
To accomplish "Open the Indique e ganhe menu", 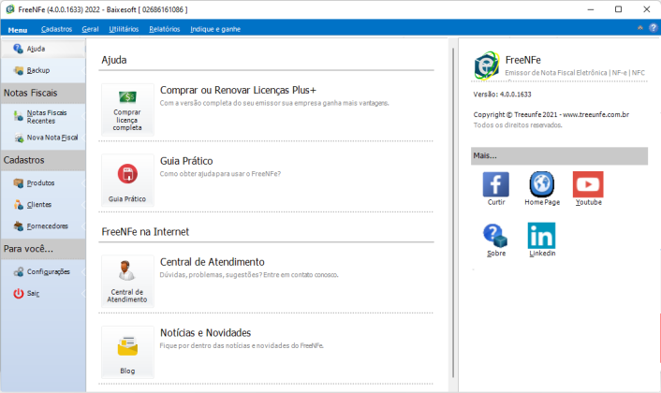I will [x=215, y=29].
